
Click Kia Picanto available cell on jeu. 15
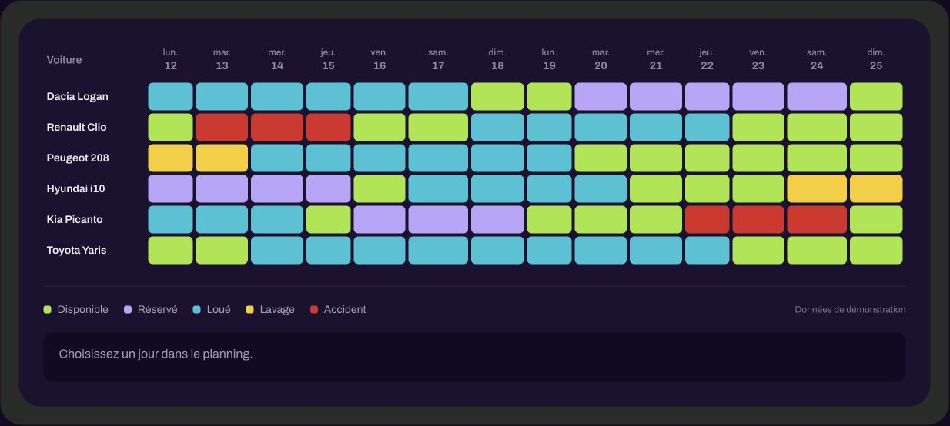click(329, 220)
